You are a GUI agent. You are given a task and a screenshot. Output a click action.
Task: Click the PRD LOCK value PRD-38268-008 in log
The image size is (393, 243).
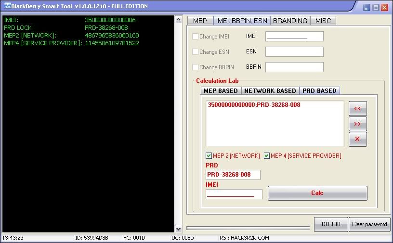pyautogui.click(x=106, y=27)
